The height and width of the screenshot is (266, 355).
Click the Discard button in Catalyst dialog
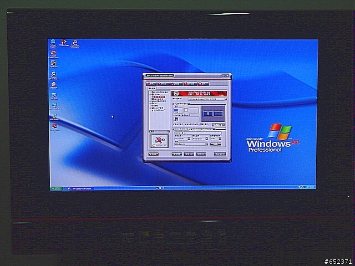[201, 154]
